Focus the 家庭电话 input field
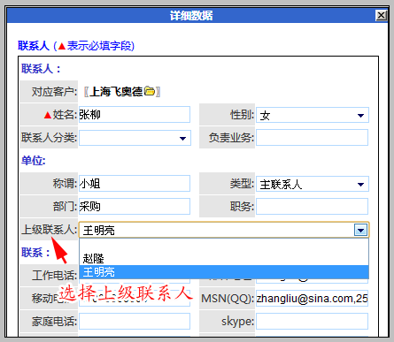This screenshot has height=342, width=394. tap(135, 321)
